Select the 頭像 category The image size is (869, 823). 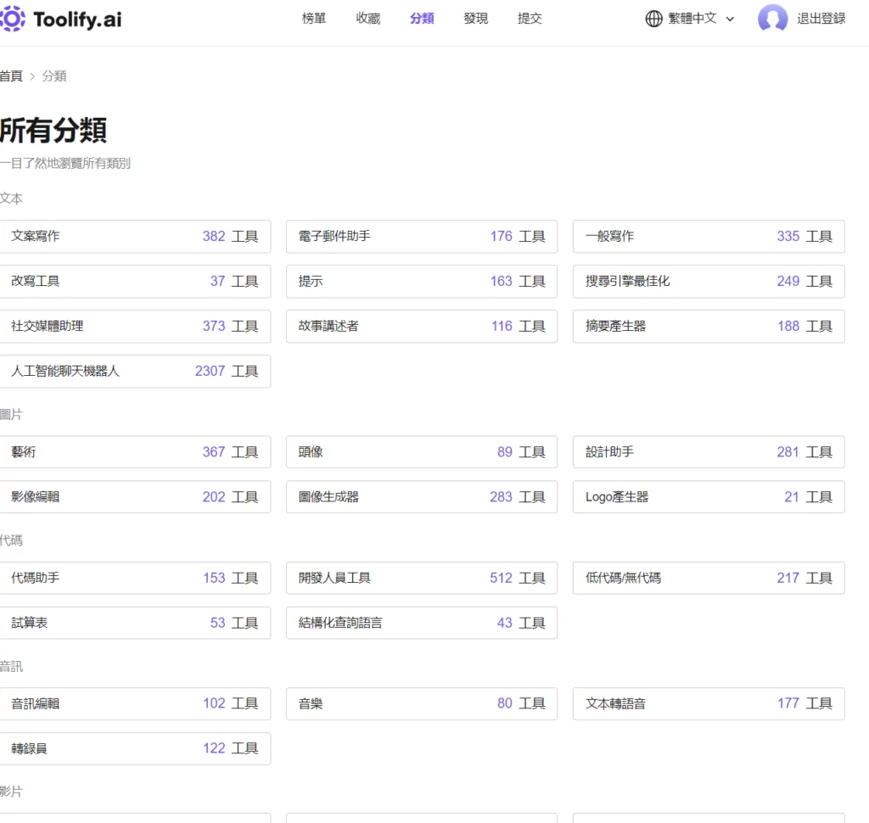click(422, 452)
